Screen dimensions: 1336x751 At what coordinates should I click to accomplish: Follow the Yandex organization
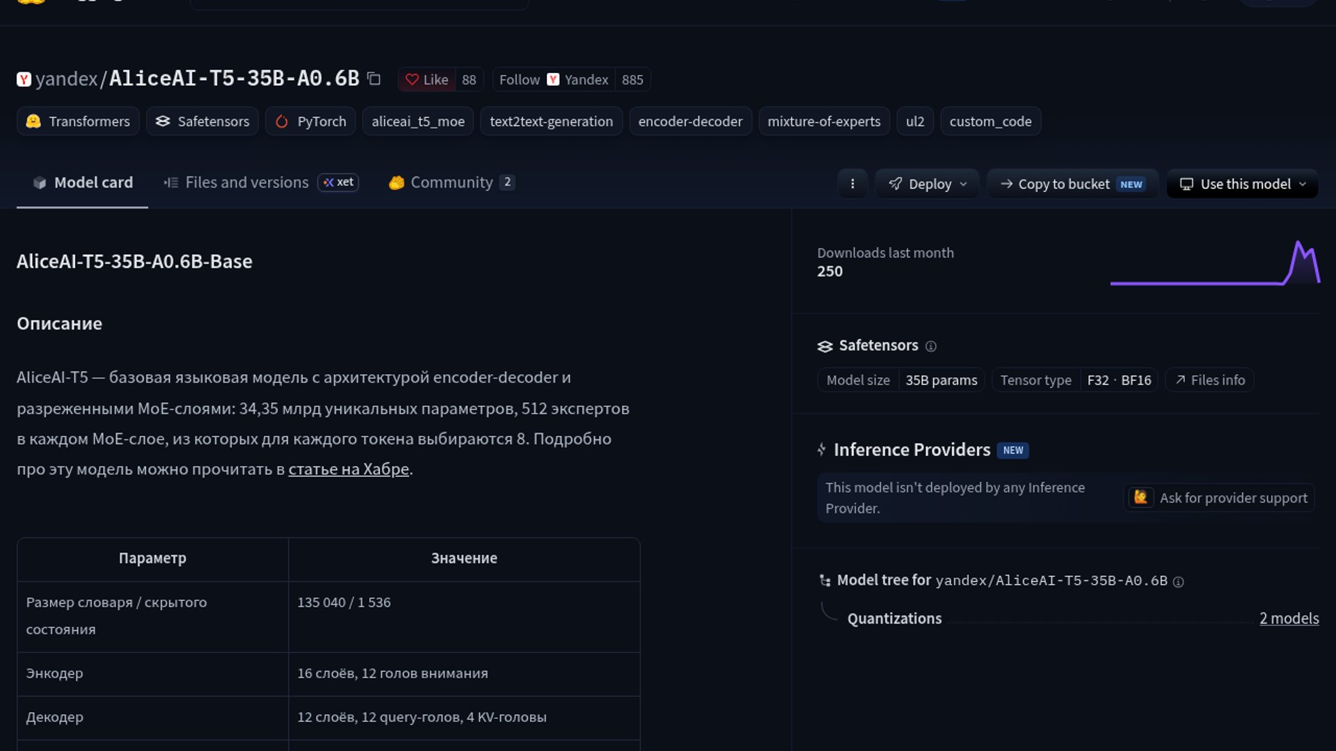[x=553, y=79]
